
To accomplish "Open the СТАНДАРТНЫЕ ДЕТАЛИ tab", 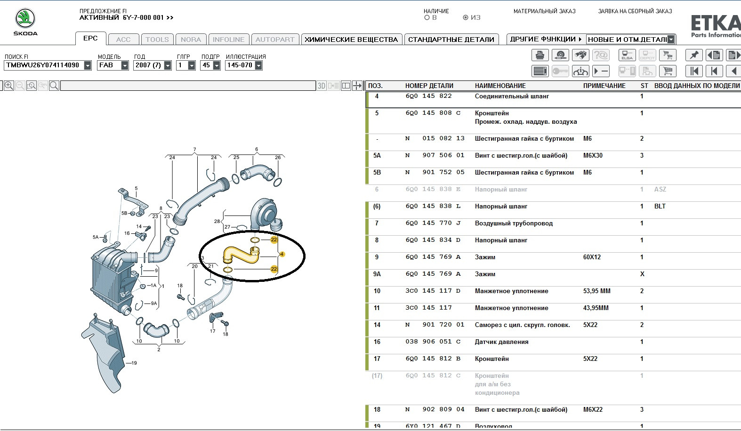I will click(x=451, y=40).
